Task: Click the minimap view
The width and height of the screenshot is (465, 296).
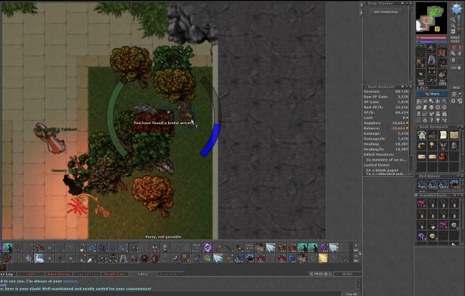Action: point(432,18)
